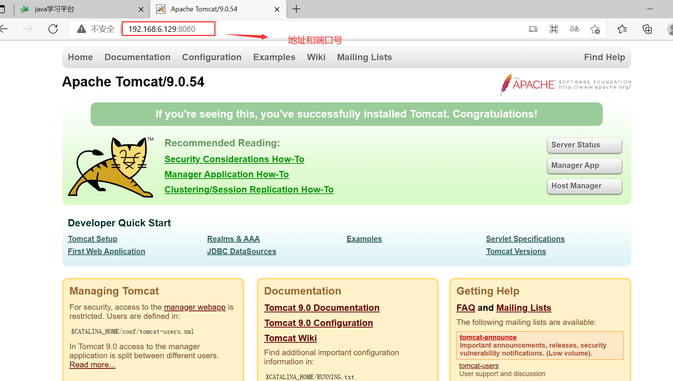Open the First Web Application link
This screenshot has width=673, height=381.
click(106, 251)
